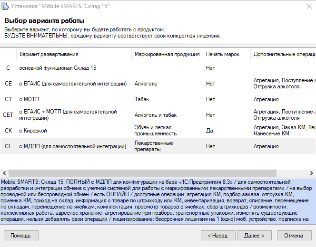This screenshot has width=316, height=247.
Task: Click the Да value in CK row
Action: [x=209, y=131]
